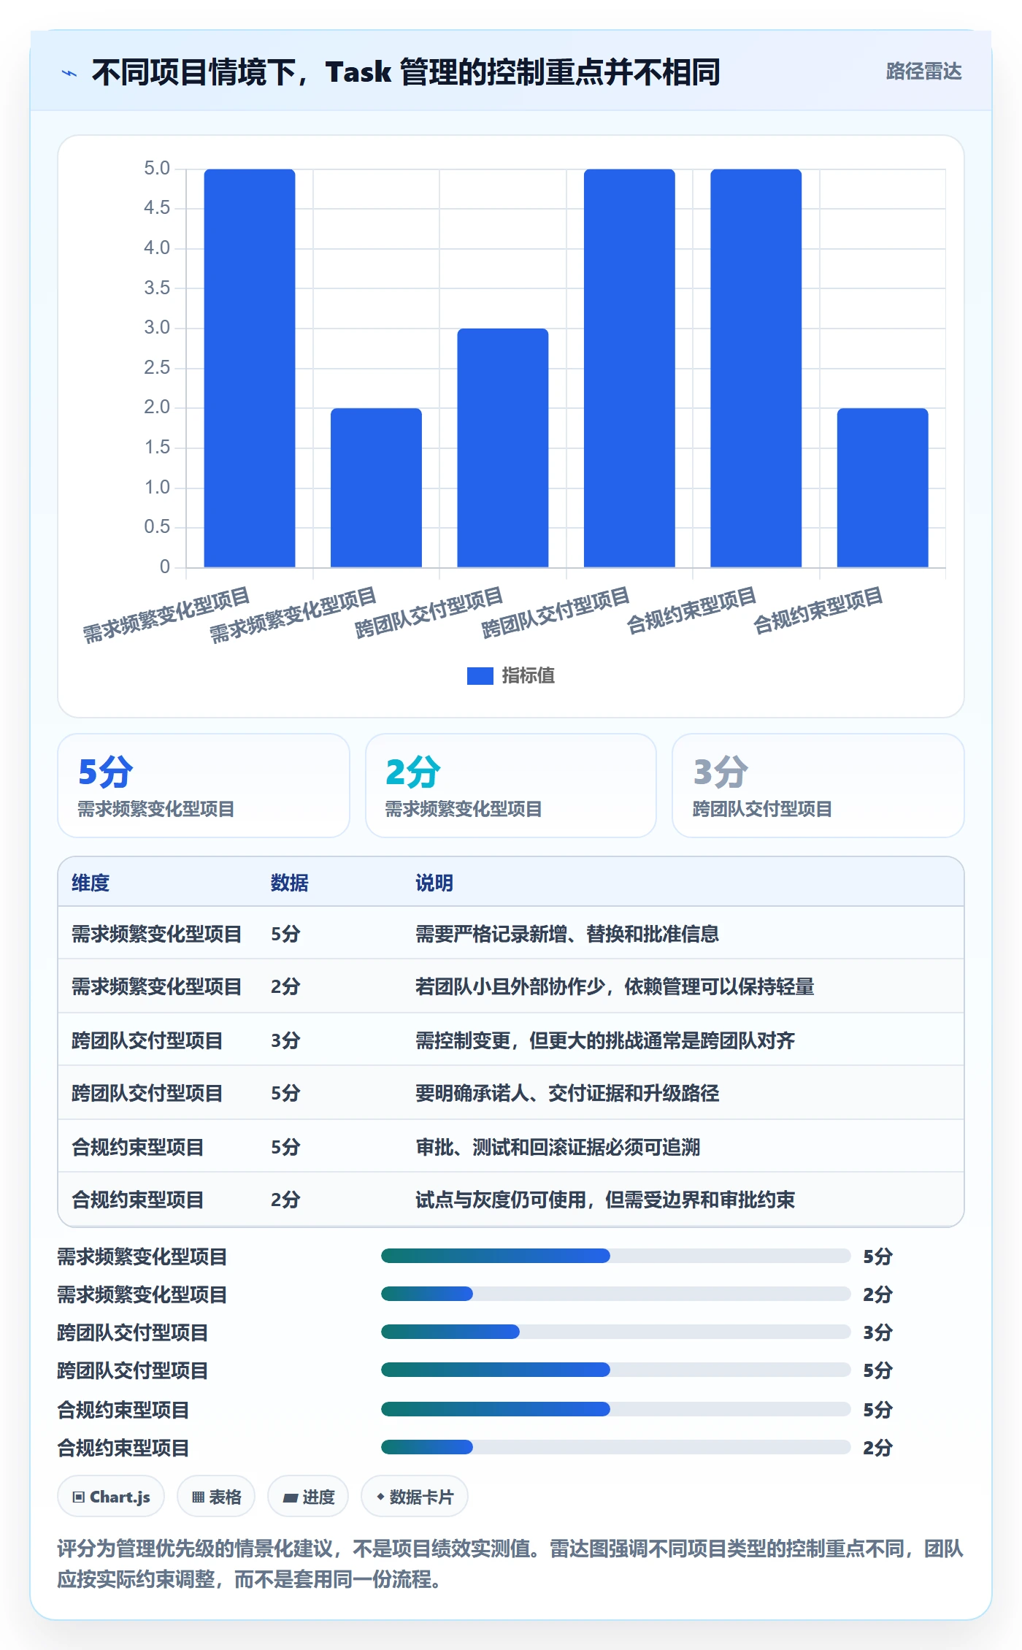Click the 合规约束型项目 2分 progress bar
The width and height of the screenshot is (1022, 1650).
(x=615, y=1447)
